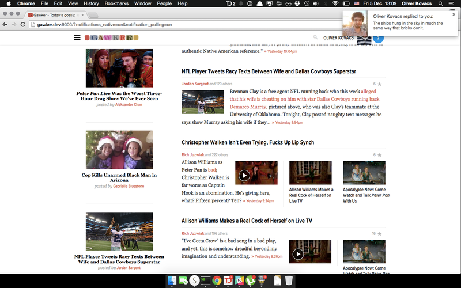Screen dimensions: 461x288
Task: Open author Aleksander Chan link
Action: [x=129, y=105]
